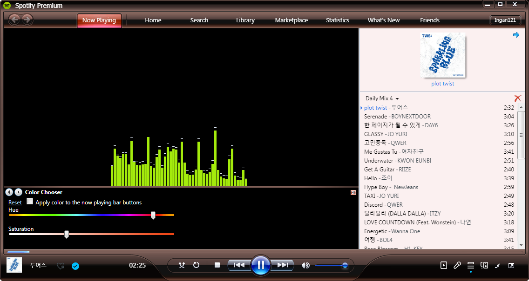Viewport: 529px width, 281px height.
Task: Select the track 고민중독 - QWER
Action: (439, 143)
